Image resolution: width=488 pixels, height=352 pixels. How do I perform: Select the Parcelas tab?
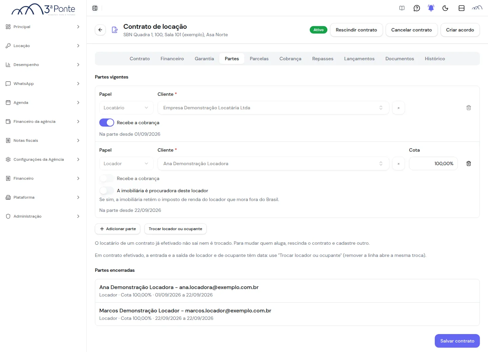pos(259,59)
